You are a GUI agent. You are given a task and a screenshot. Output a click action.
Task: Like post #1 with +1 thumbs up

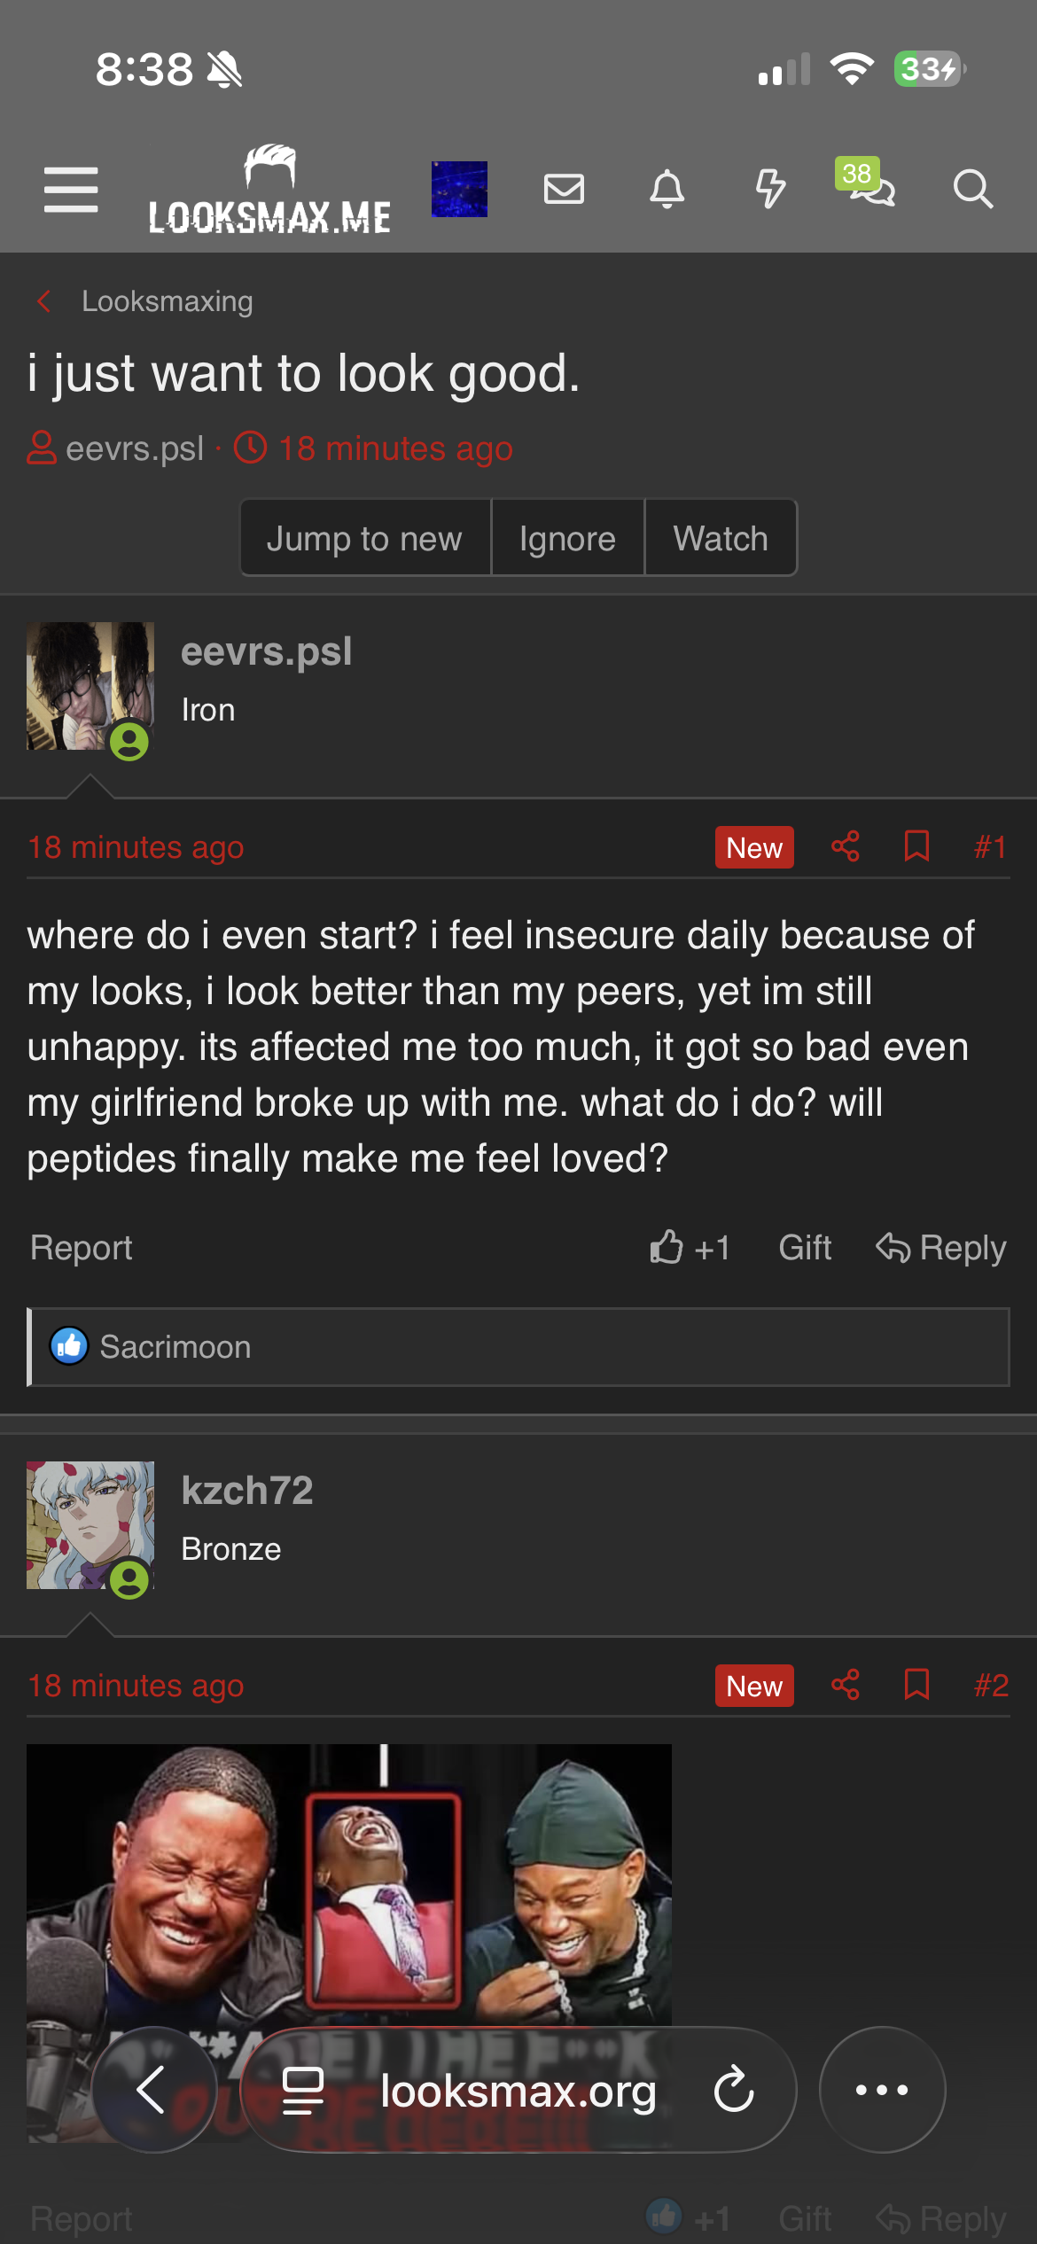click(x=690, y=1248)
